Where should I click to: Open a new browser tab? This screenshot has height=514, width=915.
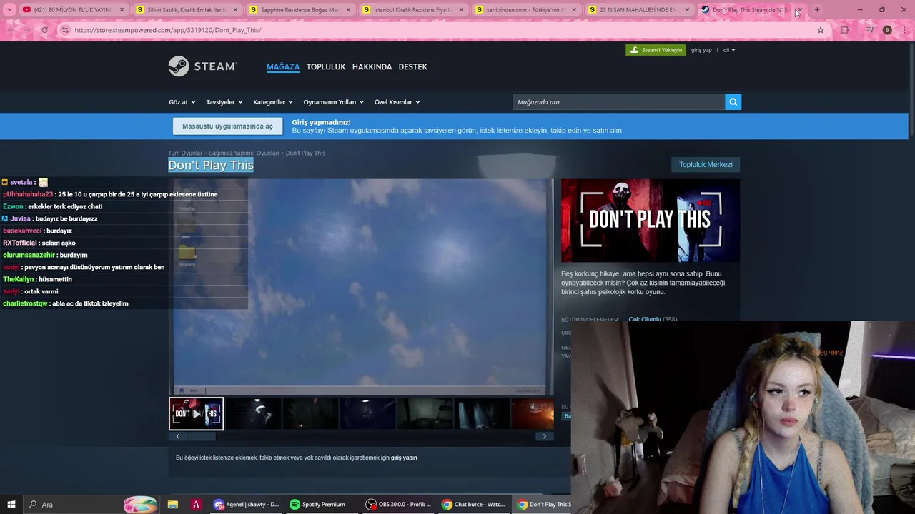(x=817, y=10)
